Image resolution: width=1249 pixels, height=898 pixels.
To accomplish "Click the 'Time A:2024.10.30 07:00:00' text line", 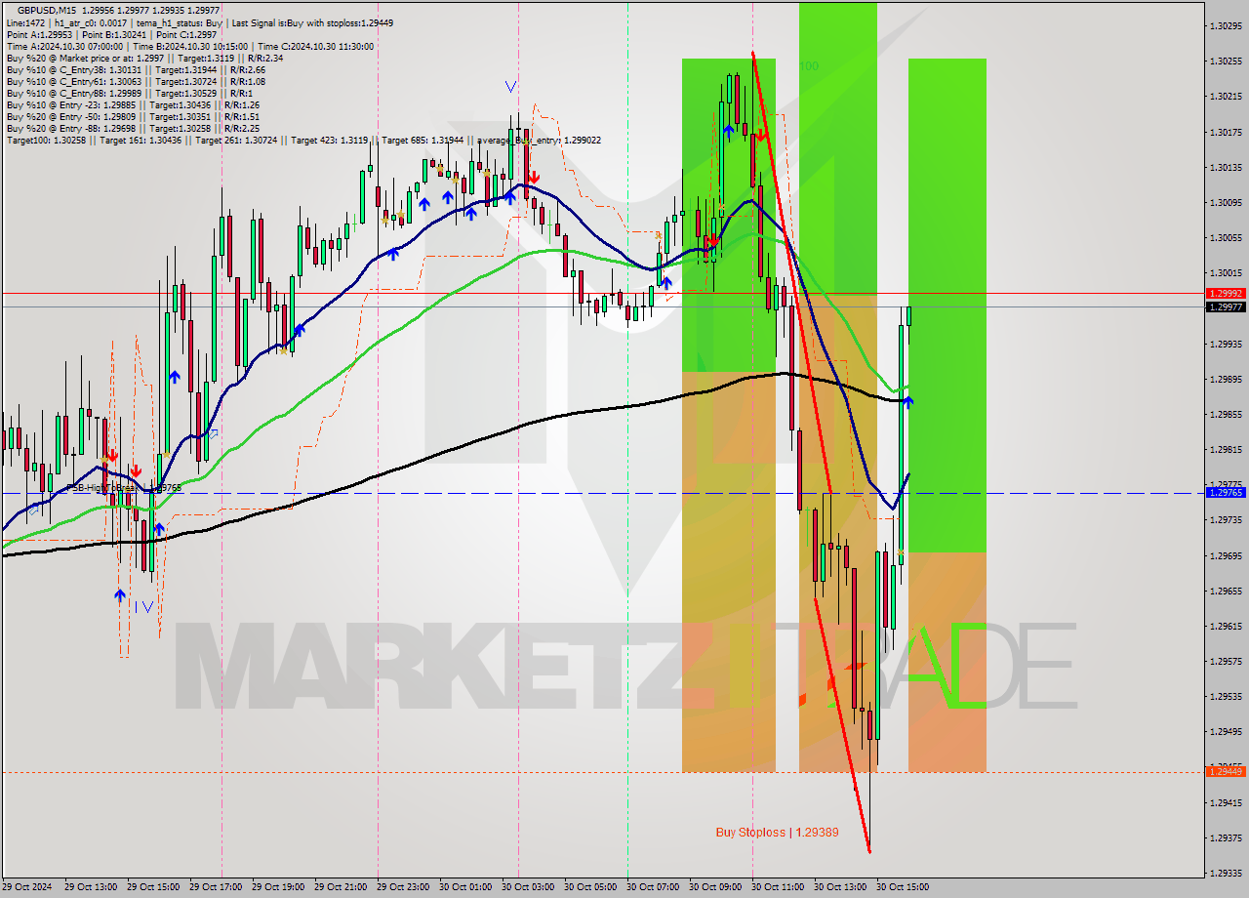I will [190, 46].
